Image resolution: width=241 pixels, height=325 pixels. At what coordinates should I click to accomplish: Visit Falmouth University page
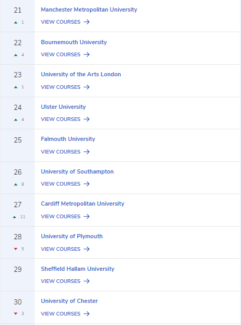click(x=68, y=139)
